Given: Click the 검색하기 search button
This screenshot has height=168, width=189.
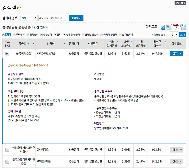Looking at the screenshot, I should point(76,18).
